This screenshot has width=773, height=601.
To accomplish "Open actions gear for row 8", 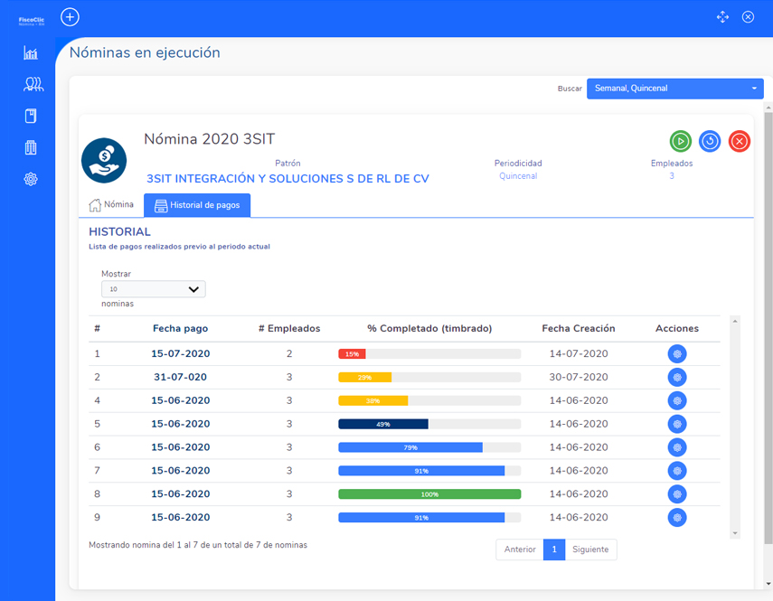I will (677, 494).
